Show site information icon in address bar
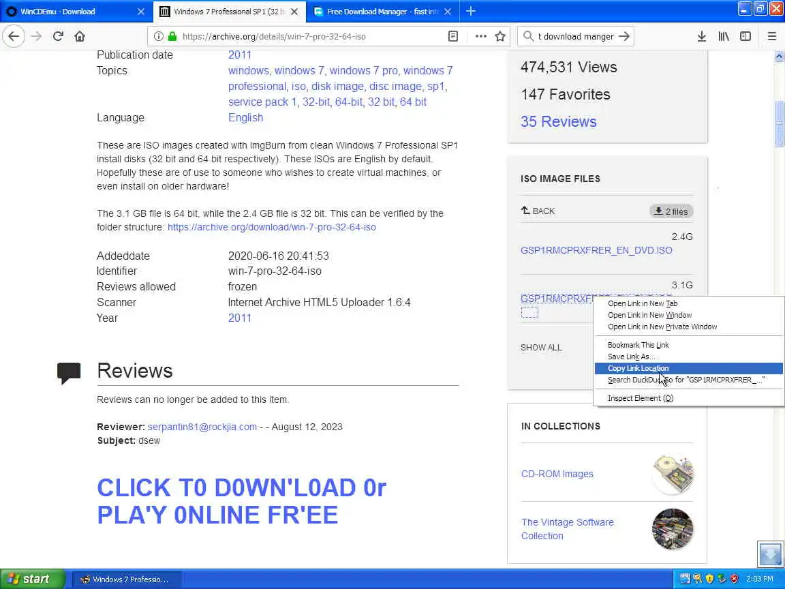This screenshot has width=785, height=589. (x=158, y=36)
